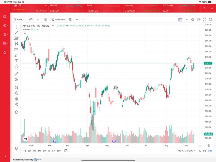Expand the Save dropdown arrow

(x=187, y=19)
